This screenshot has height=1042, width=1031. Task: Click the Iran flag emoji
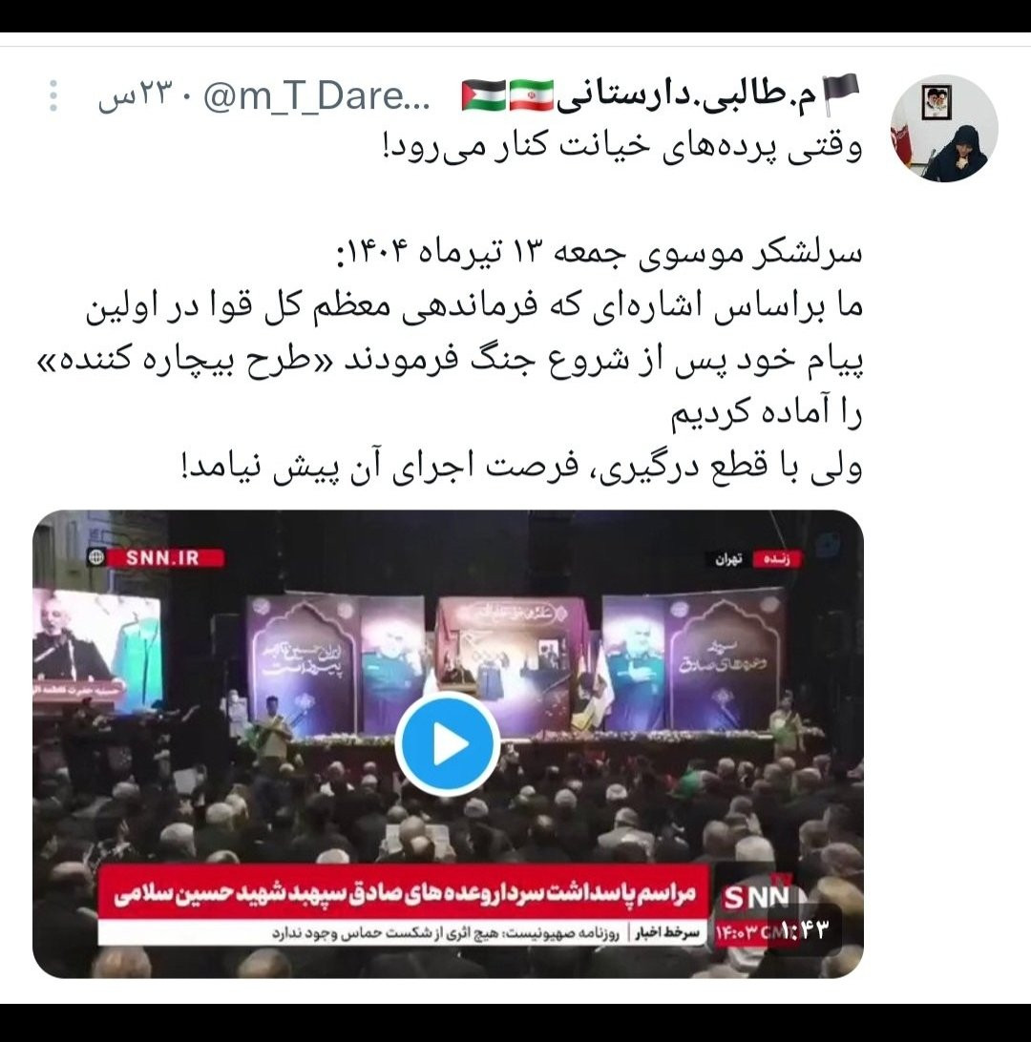click(x=531, y=96)
